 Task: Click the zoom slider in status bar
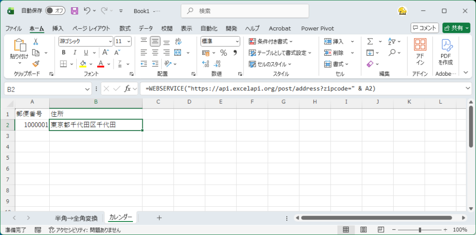[420, 230]
